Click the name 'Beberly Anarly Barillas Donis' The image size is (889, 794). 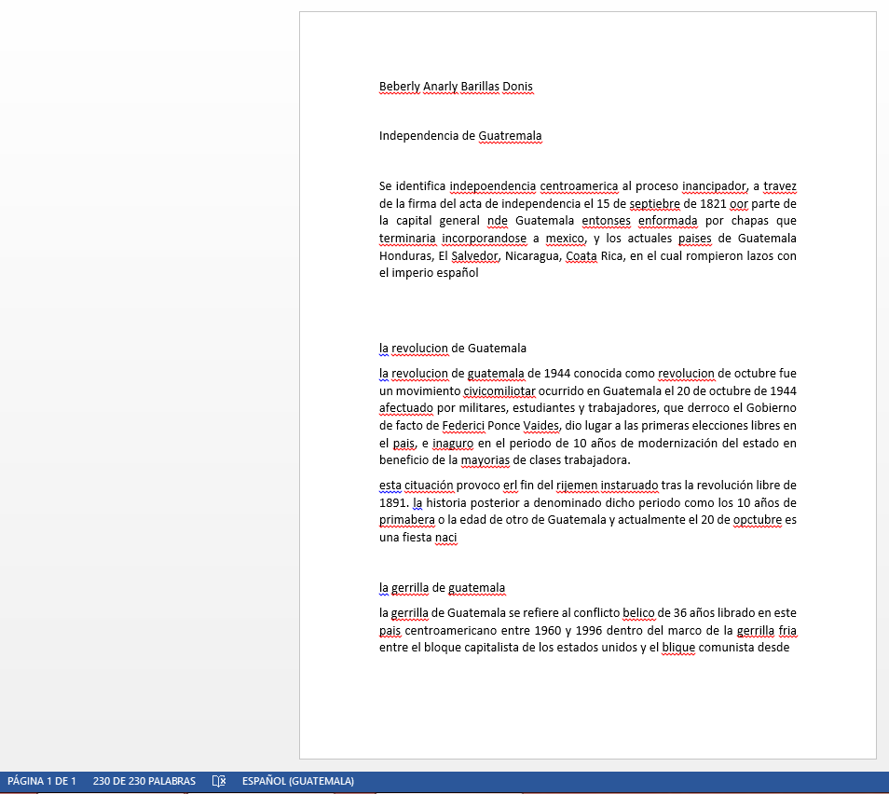click(456, 87)
